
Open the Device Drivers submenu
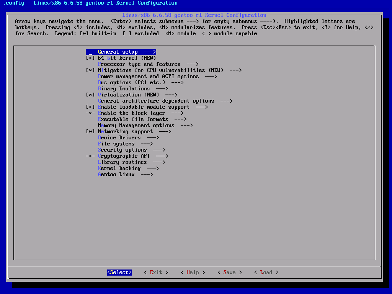click(128, 138)
